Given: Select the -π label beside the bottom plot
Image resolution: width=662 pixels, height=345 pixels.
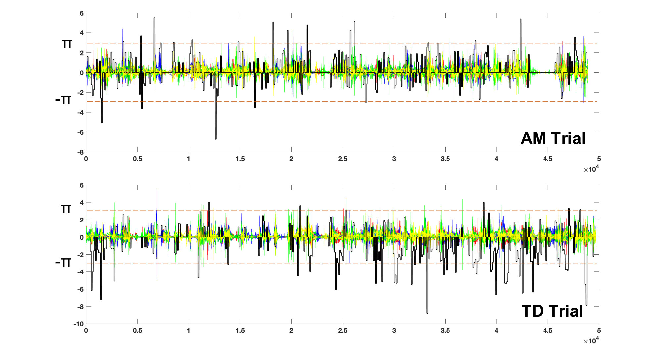Looking at the screenshot, I should pos(63,263).
